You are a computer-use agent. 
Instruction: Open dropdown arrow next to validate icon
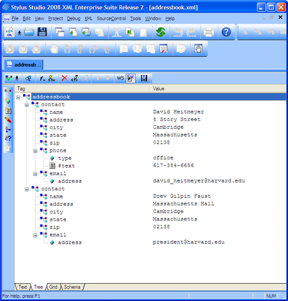(x=17, y=78)
